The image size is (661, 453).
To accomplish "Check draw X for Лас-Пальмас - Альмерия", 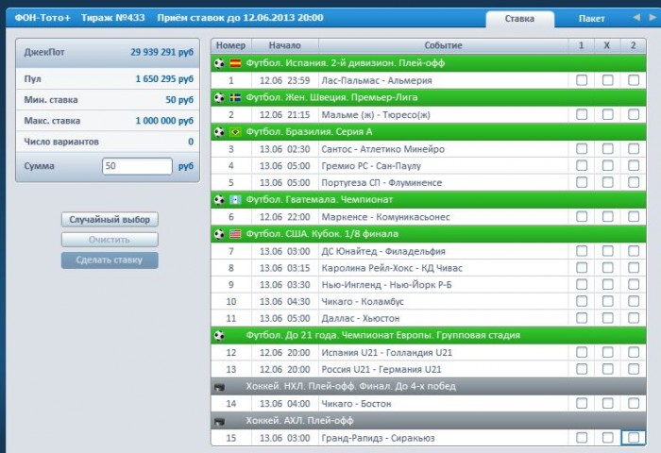I will (607, 80).
